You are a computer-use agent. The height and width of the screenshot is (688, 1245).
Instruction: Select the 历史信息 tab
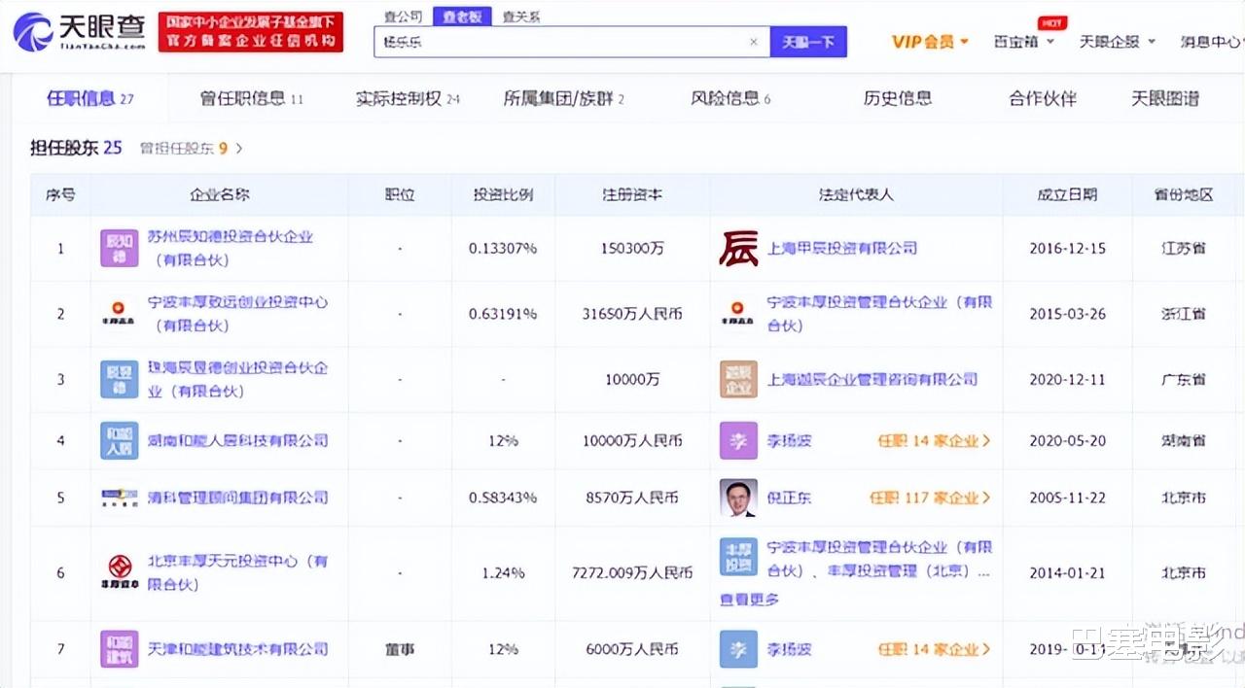(x=897, y=98)
